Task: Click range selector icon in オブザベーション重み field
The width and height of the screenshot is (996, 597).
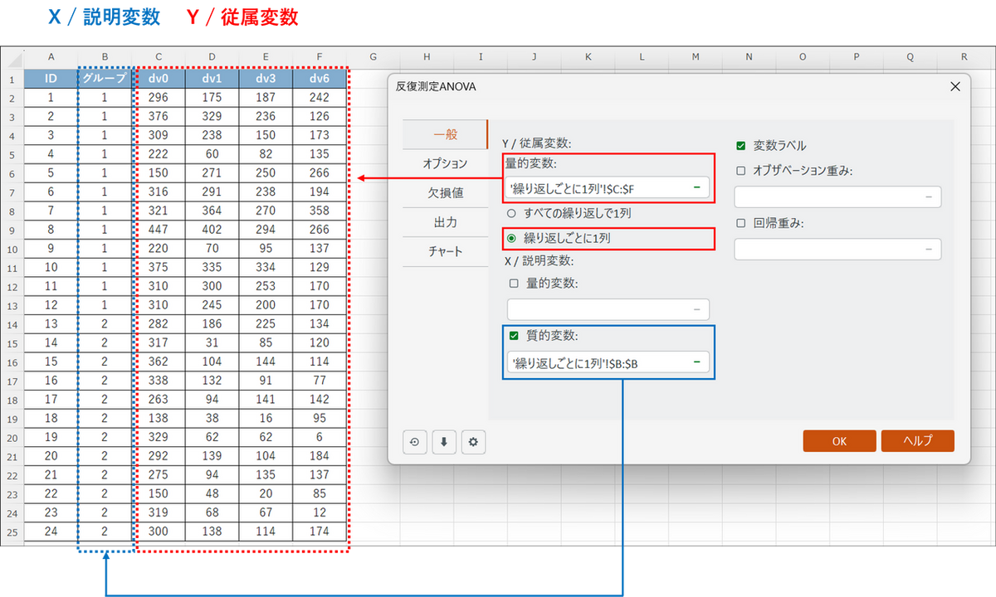Action: coord(928,197)
